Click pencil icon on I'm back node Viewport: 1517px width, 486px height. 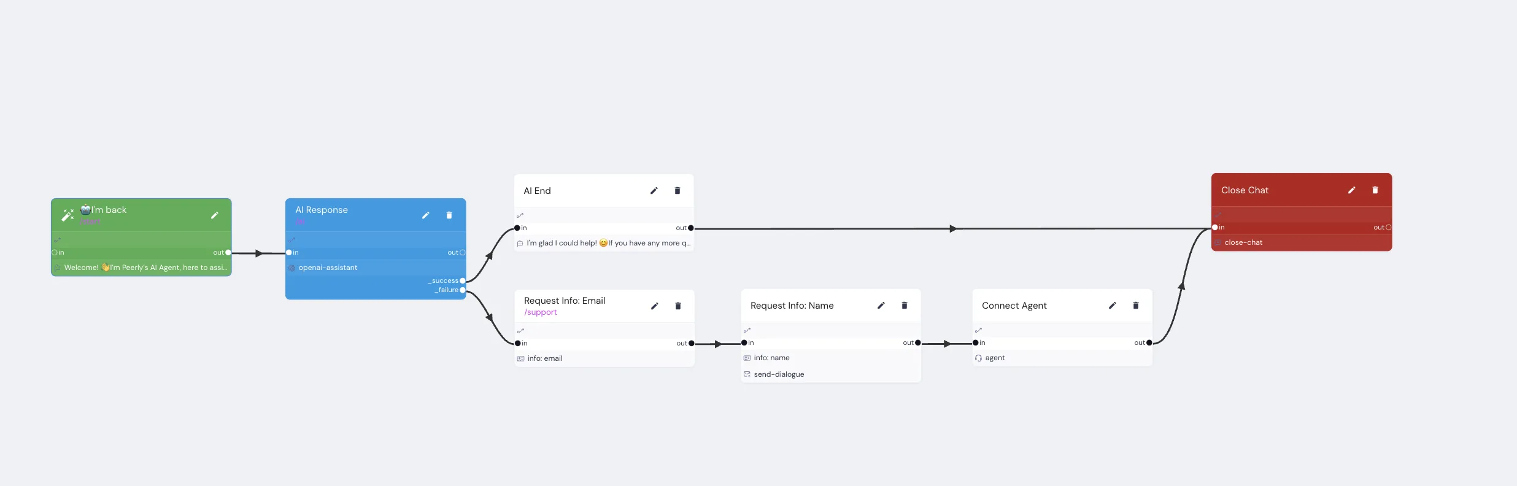(x=215, y=215)
